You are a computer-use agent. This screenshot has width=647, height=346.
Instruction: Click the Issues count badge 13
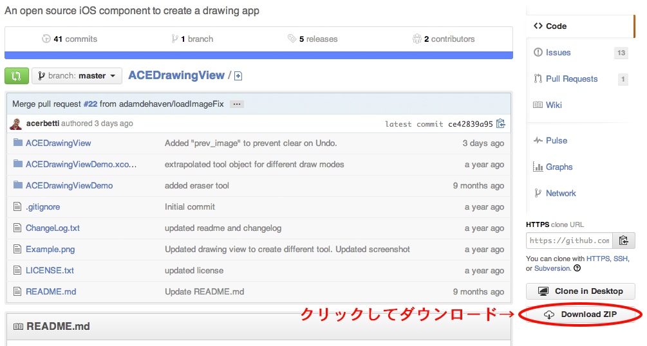621,53
